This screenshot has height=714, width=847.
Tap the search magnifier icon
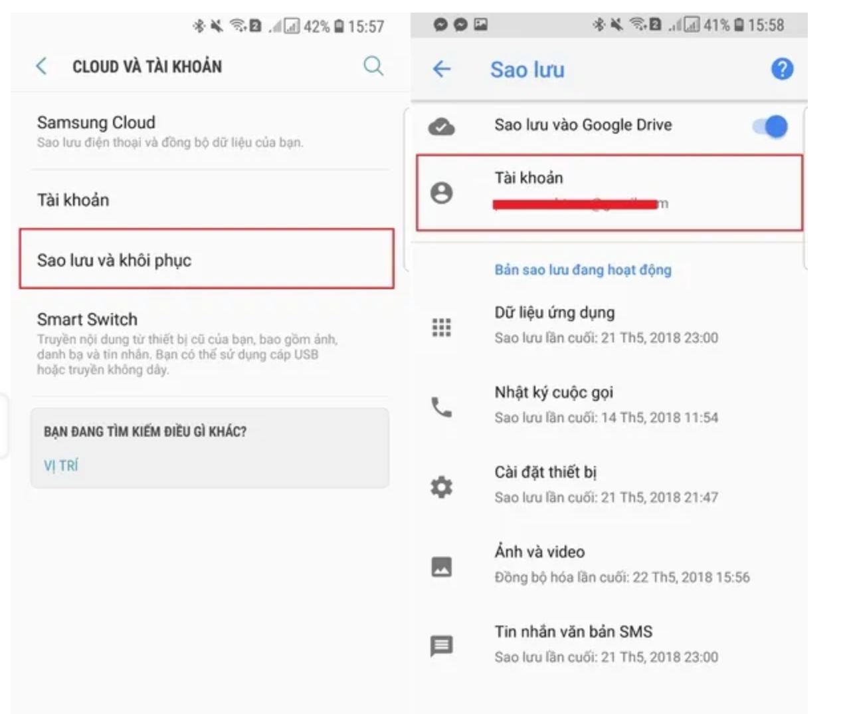[x=373, y=66]
